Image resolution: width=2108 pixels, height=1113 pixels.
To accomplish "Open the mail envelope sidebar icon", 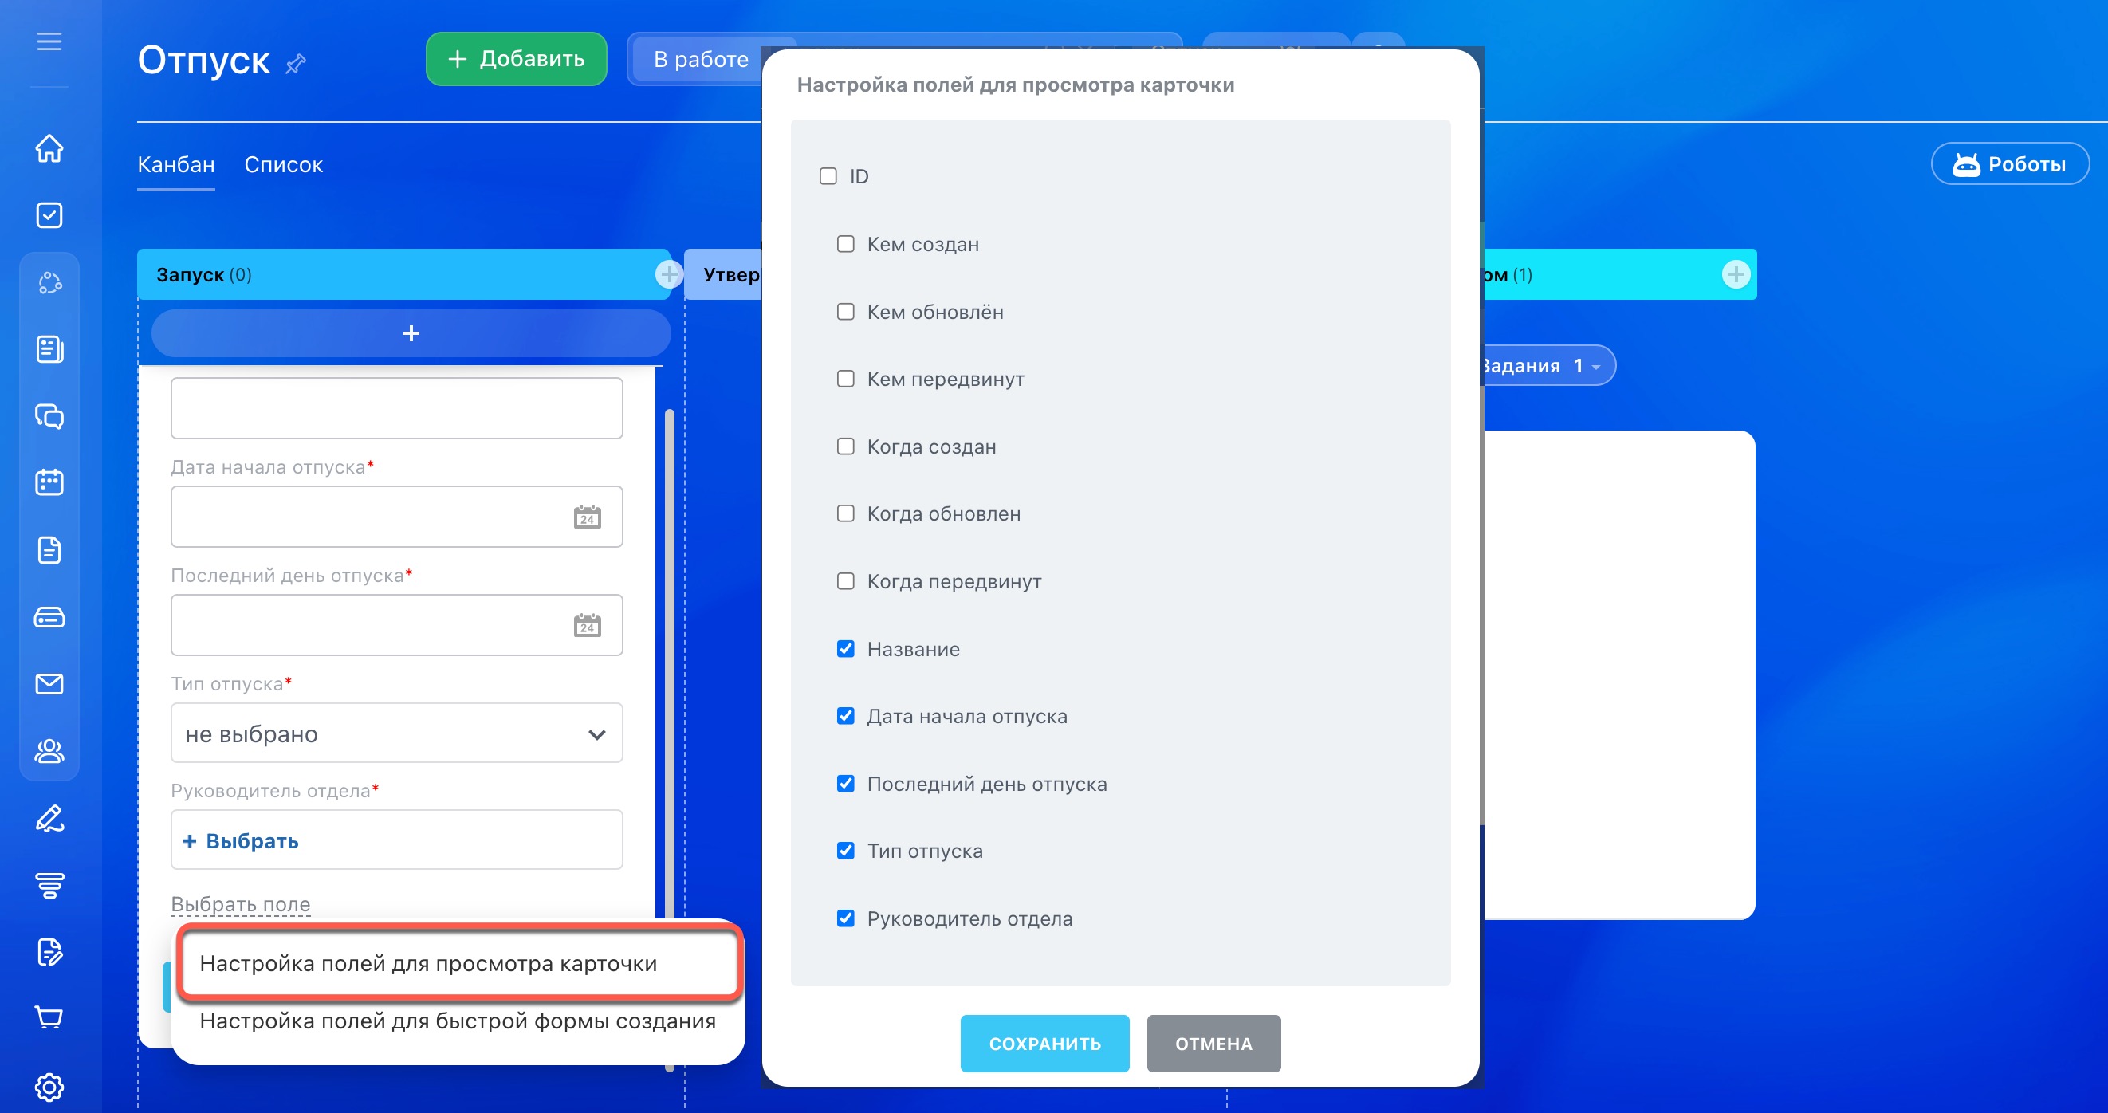I will click(x=49, y=684).
